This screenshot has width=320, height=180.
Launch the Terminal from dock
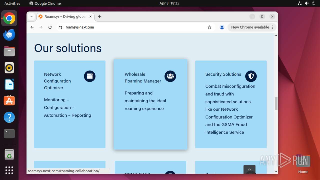[x=9, y=134]
